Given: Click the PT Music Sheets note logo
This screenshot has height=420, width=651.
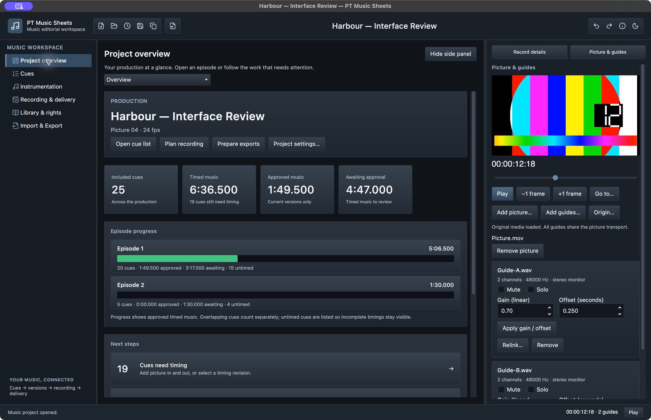Looking at the screenshot, I should [x=15, y=26].
